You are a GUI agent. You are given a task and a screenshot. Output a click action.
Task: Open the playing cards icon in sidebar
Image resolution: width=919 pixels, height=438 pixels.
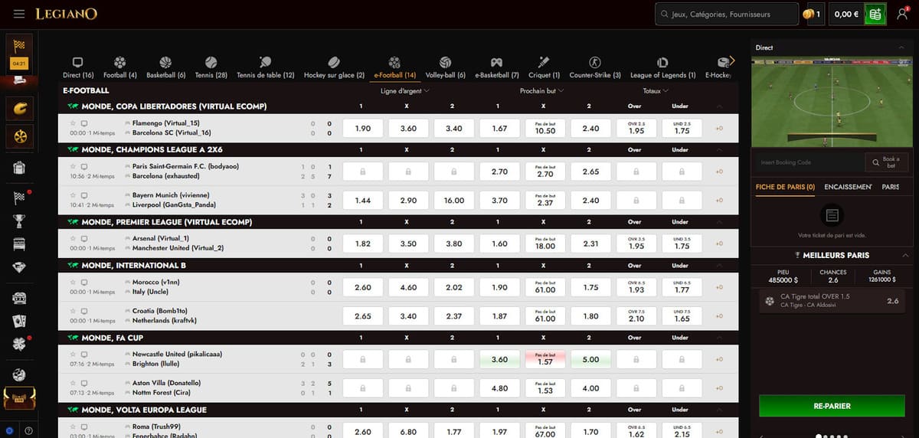click(x=19, y=321)
